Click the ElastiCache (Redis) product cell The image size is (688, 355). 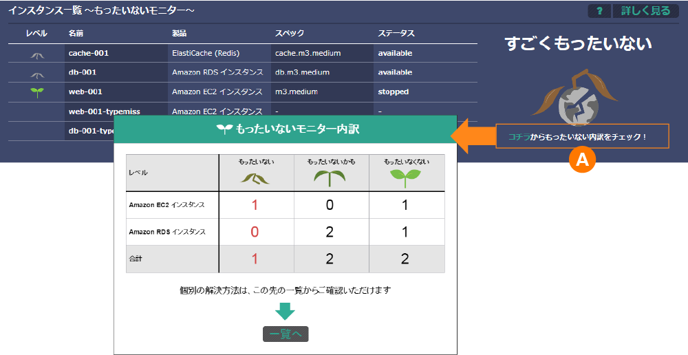click(206, 53)
